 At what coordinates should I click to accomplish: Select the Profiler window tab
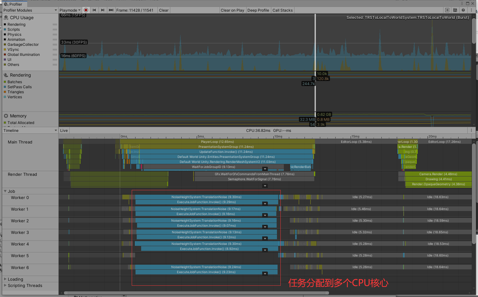15,4
